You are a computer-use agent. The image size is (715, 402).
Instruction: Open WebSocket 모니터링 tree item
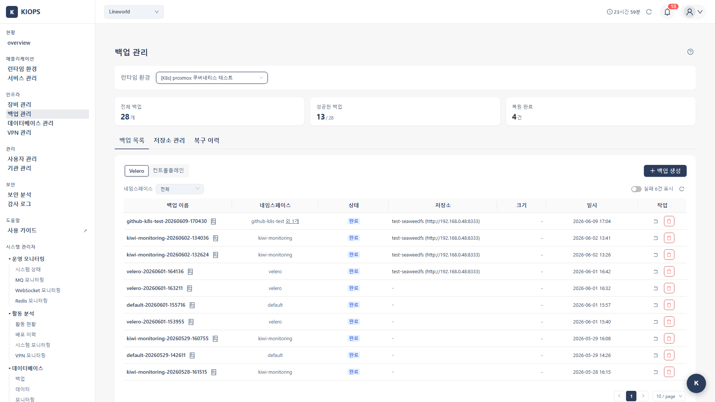point(38,290)
